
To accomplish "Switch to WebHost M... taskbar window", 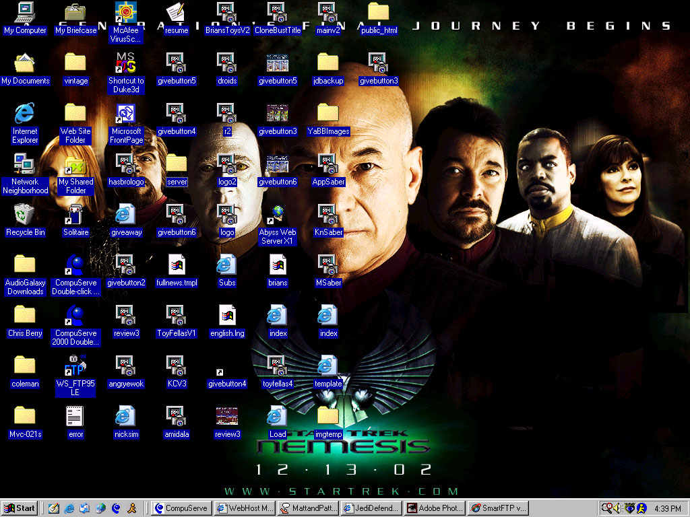I will coord(245,508).
